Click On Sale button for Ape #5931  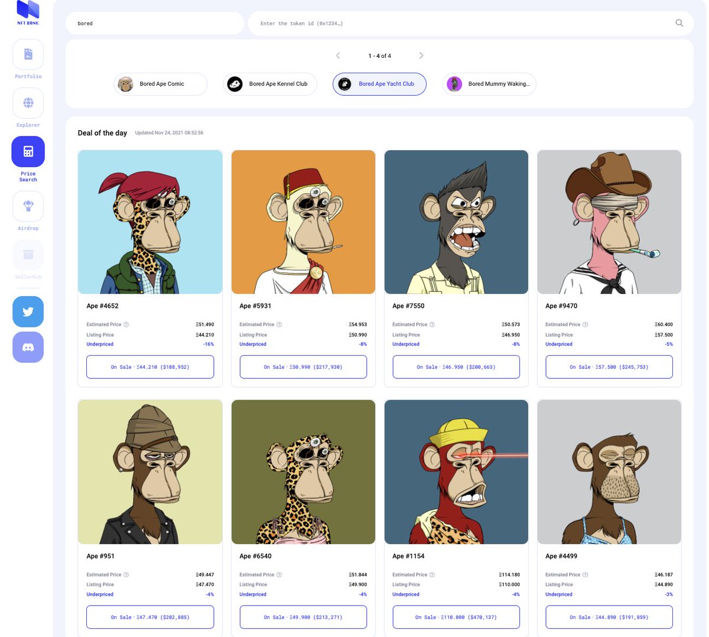[303, 367]
